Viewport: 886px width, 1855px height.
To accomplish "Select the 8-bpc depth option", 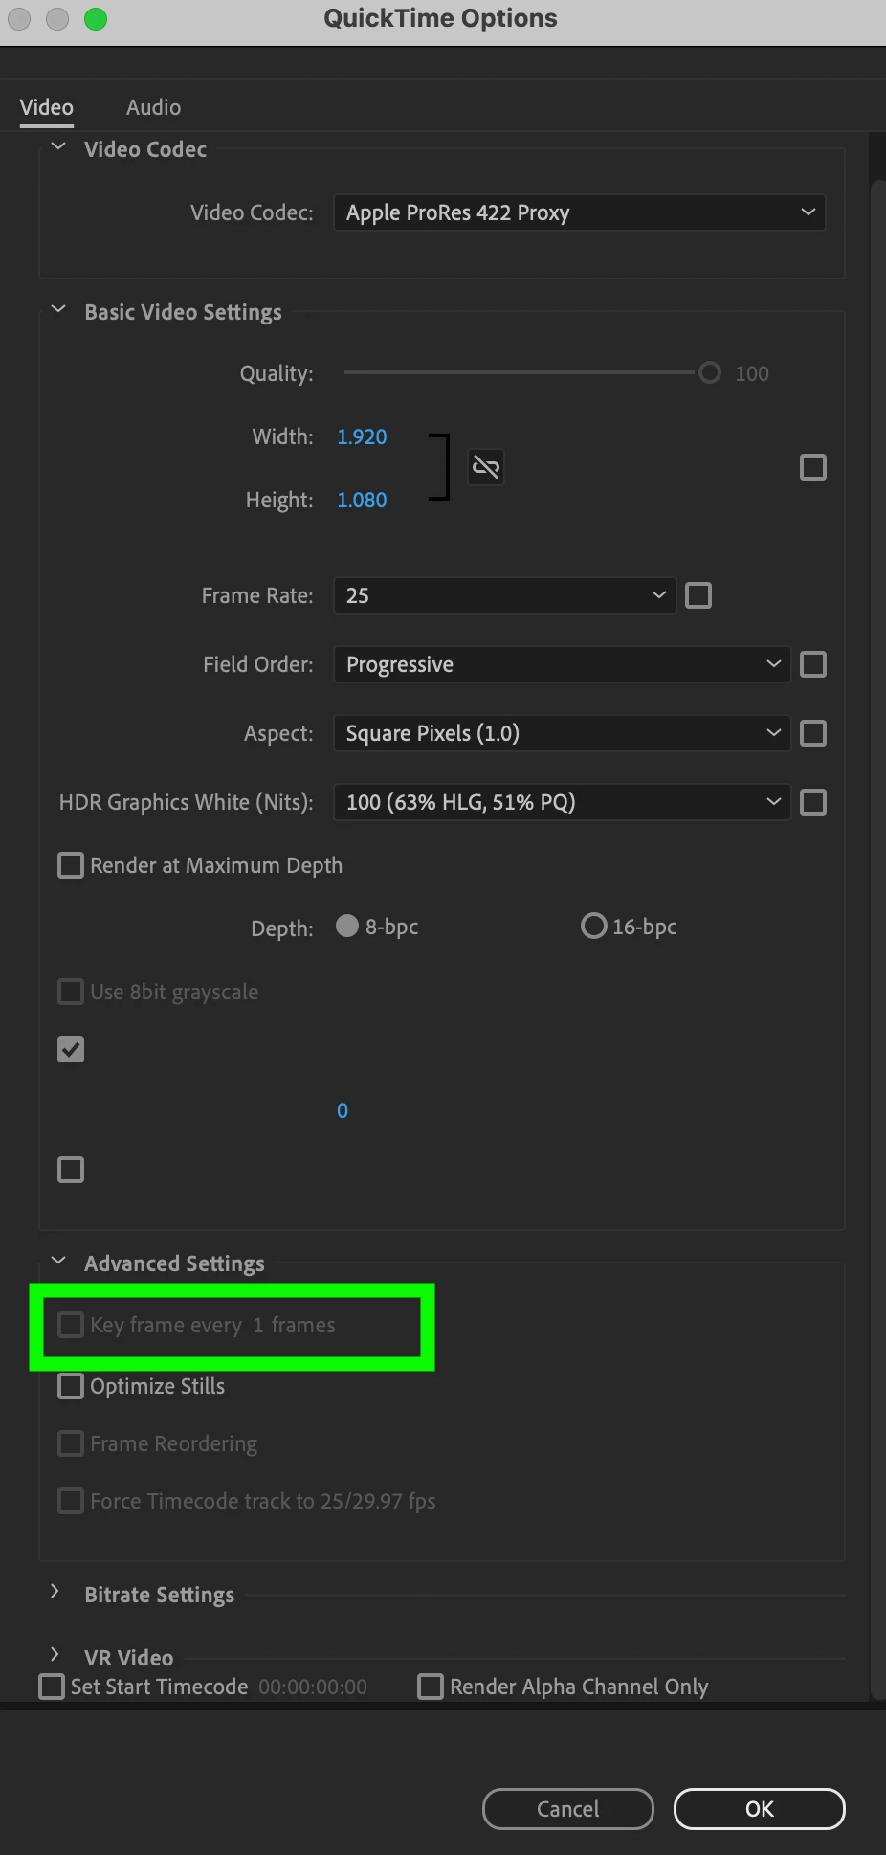I will (347, 926).
